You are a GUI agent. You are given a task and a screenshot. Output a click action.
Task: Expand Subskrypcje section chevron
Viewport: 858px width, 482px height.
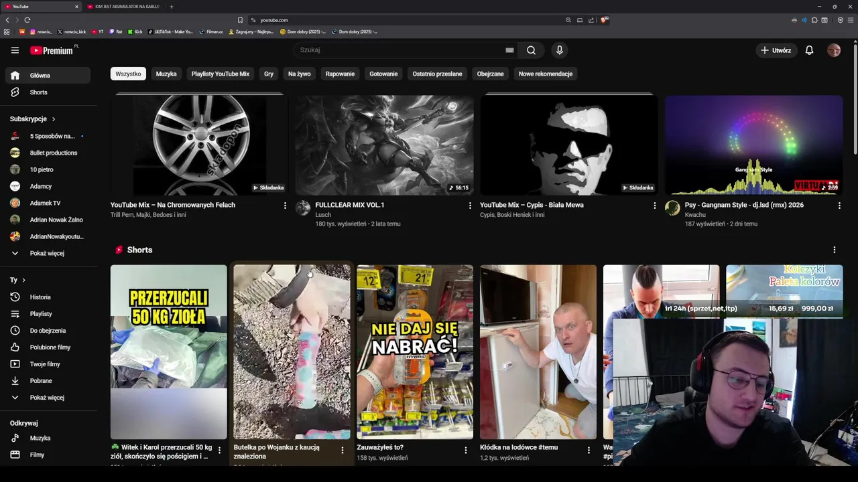(54, 119)
